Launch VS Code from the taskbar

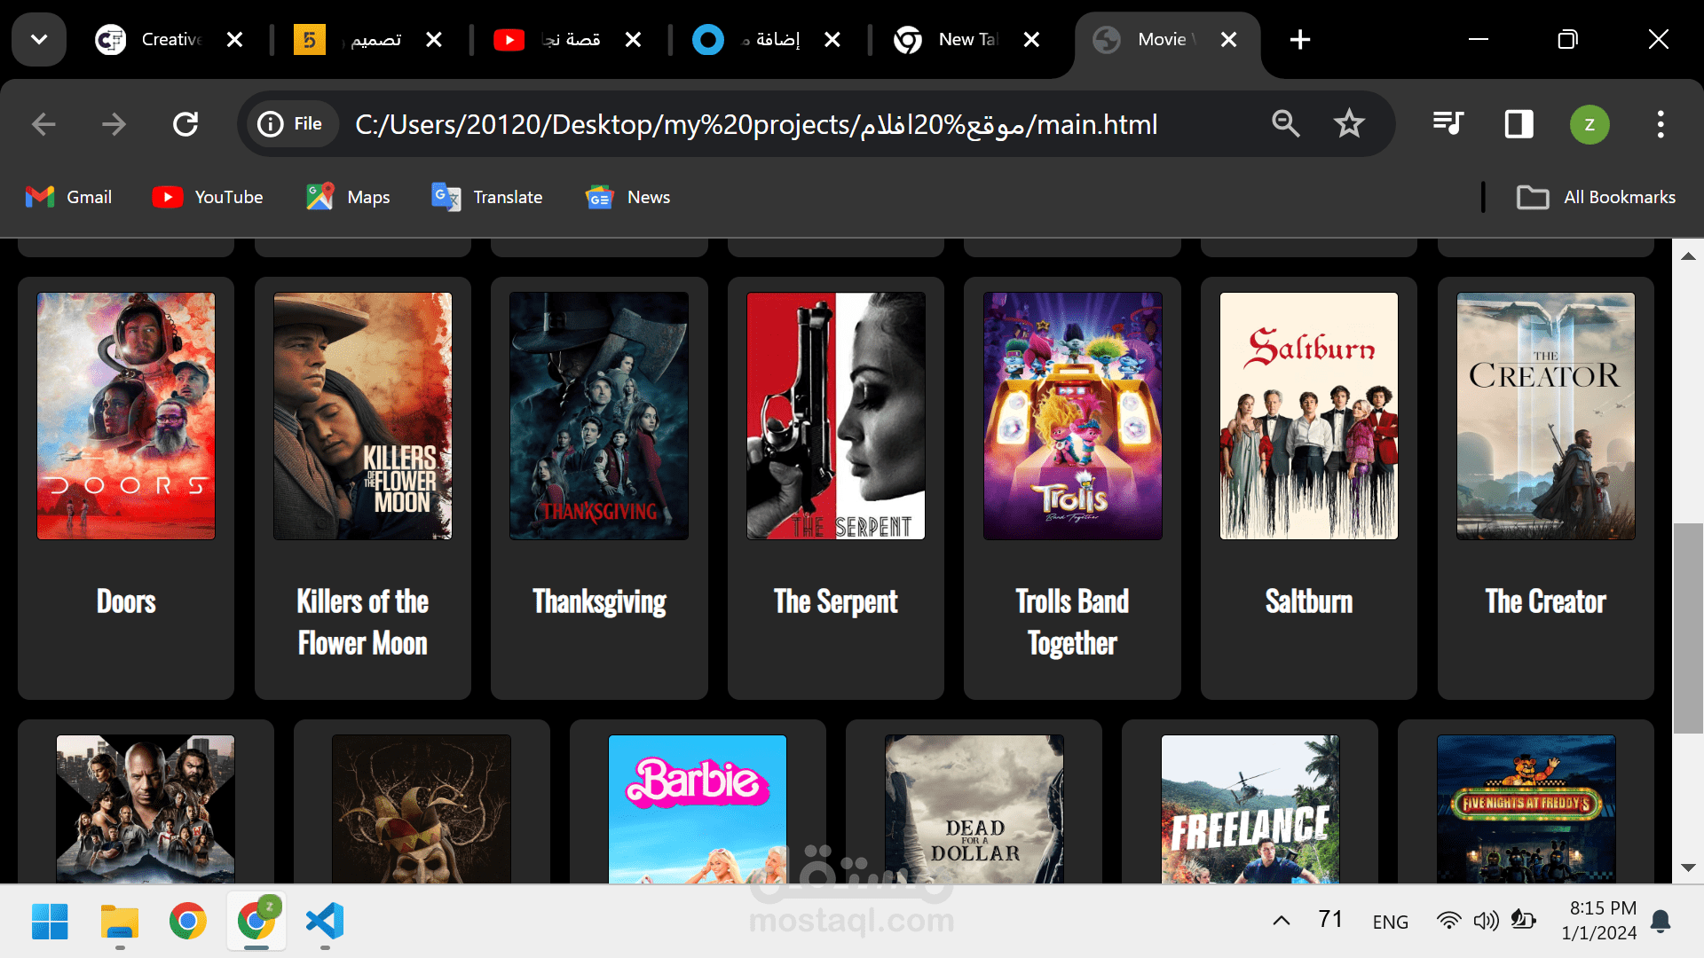(324, 923)
